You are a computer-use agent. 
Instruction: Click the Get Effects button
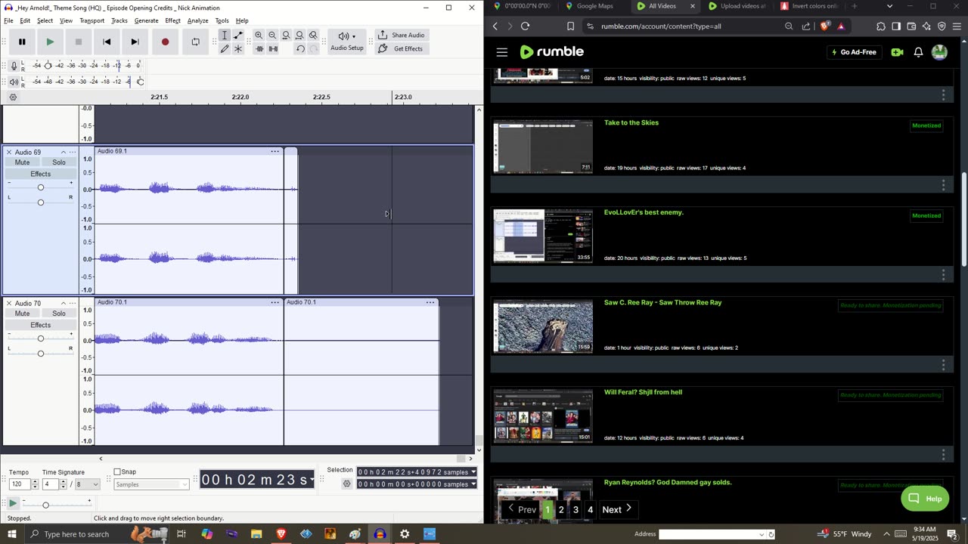(x=400, y=49)
